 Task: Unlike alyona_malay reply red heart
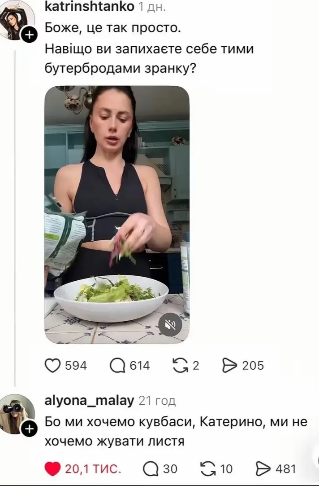52,468
